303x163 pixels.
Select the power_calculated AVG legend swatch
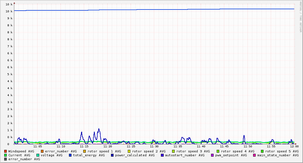tap(112, 155)
